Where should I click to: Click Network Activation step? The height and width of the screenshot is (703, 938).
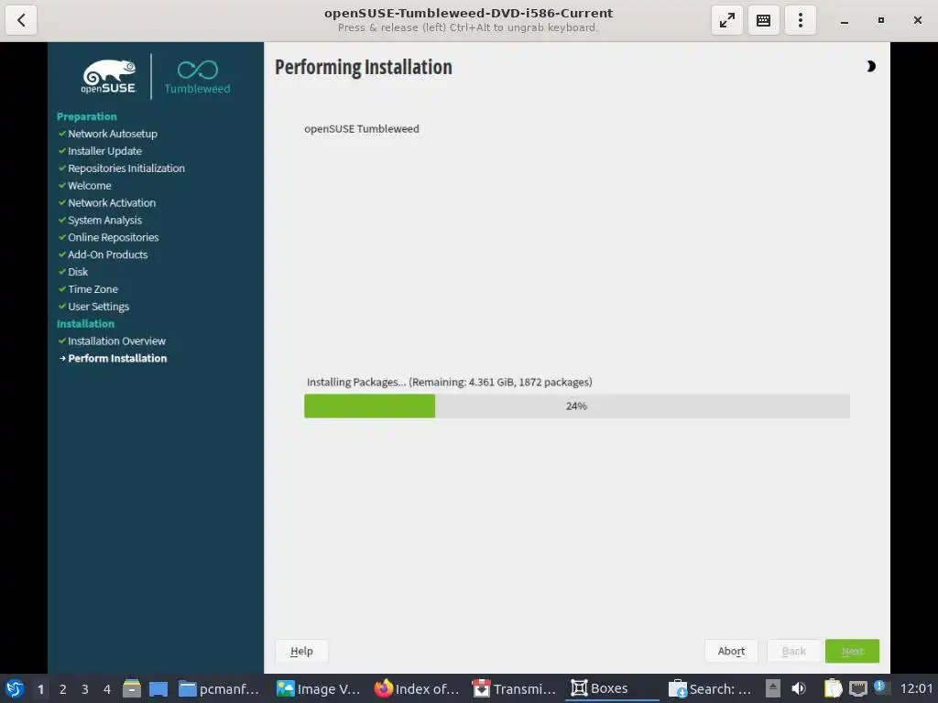coord(112,203)
